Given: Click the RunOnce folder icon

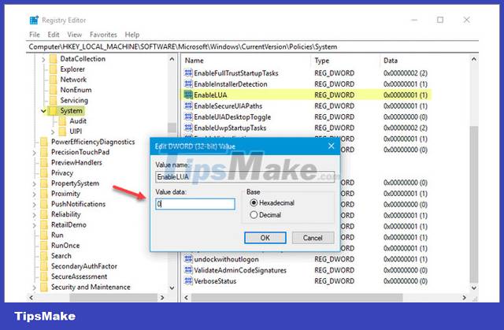Looking at the screenshot, I should [x=44, y=245].
